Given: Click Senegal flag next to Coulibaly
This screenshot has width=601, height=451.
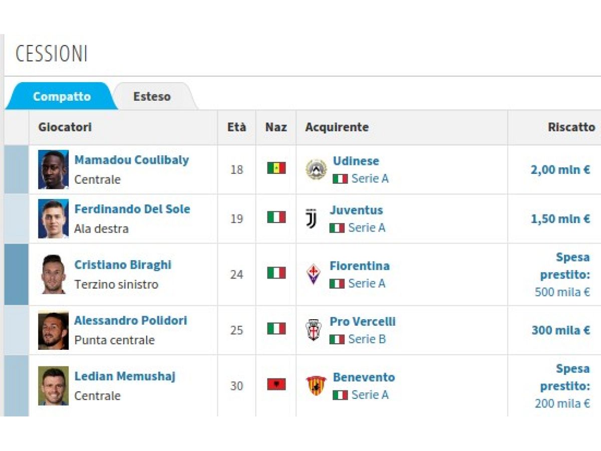Looking at the screenshot, I should (276, 168).
